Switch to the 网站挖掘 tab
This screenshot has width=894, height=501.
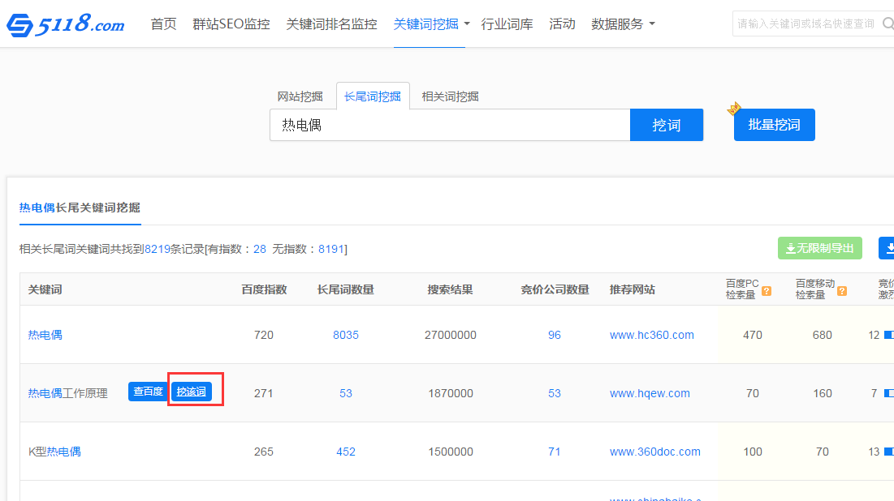click(x=300, y=96)
